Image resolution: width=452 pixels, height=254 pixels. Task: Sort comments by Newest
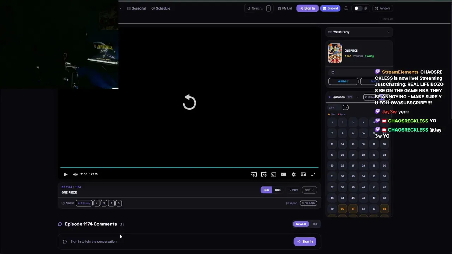pos(301,224)
